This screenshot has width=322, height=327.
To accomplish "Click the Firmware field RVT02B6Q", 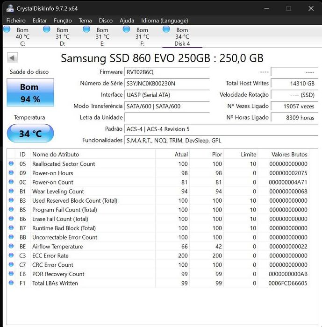I will pos(167,72).
